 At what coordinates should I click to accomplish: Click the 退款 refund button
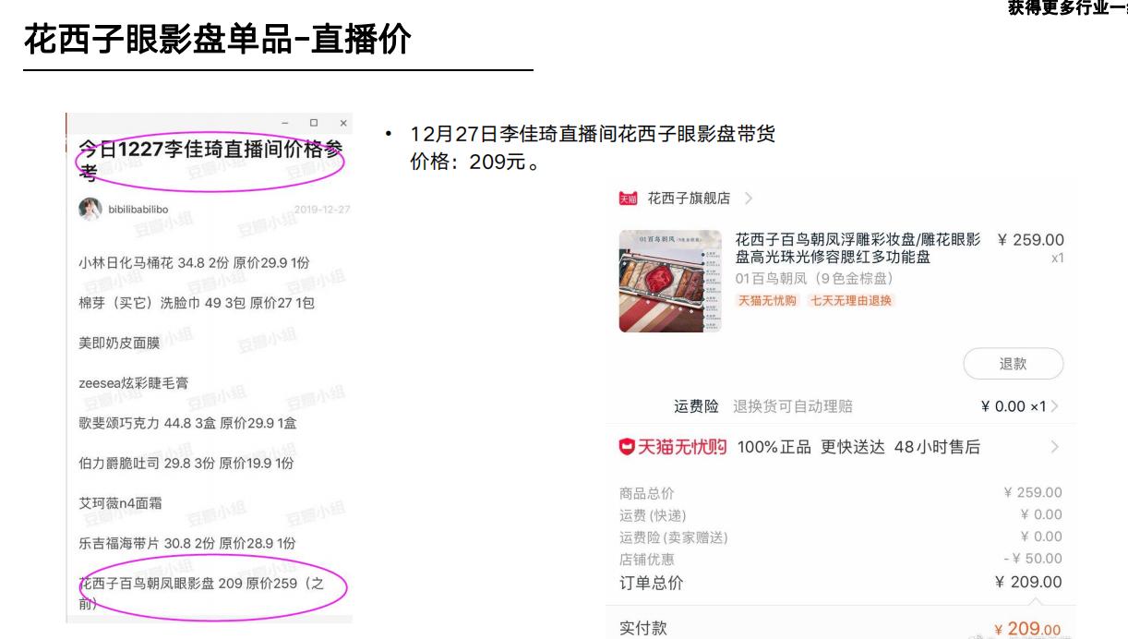pyautogui.click(x=1013, y=364)
